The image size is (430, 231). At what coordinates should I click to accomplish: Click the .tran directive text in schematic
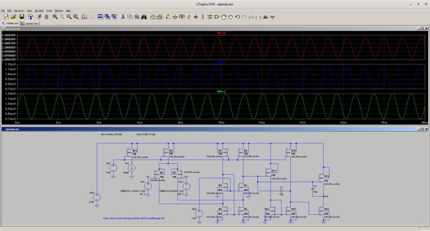tap(146, 134)
